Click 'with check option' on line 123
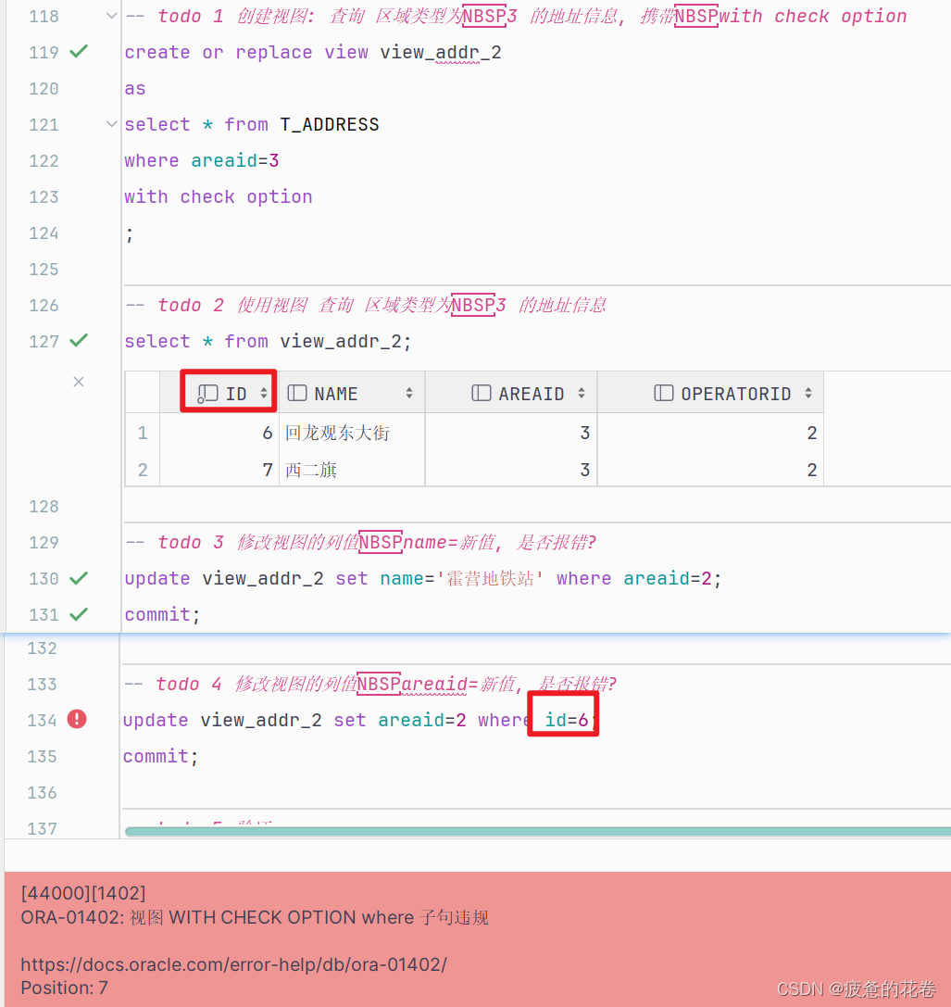The image size is (951, 1007). tap(219, 196)
